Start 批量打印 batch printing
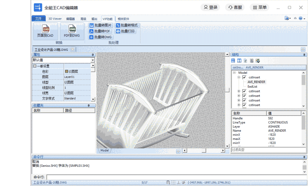 126,31
